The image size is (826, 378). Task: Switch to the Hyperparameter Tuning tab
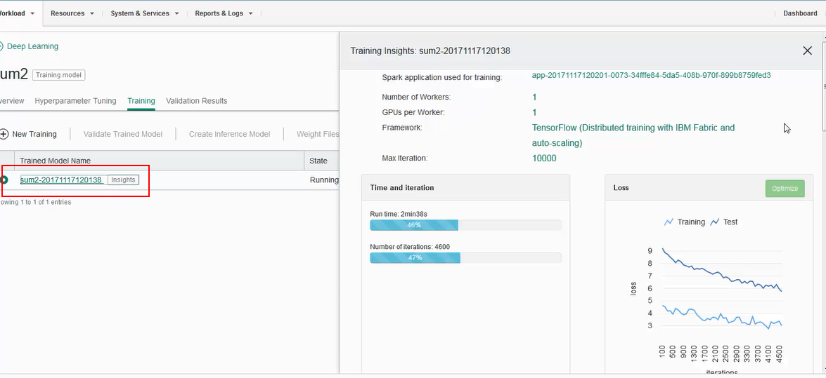[x=75, y=101]
